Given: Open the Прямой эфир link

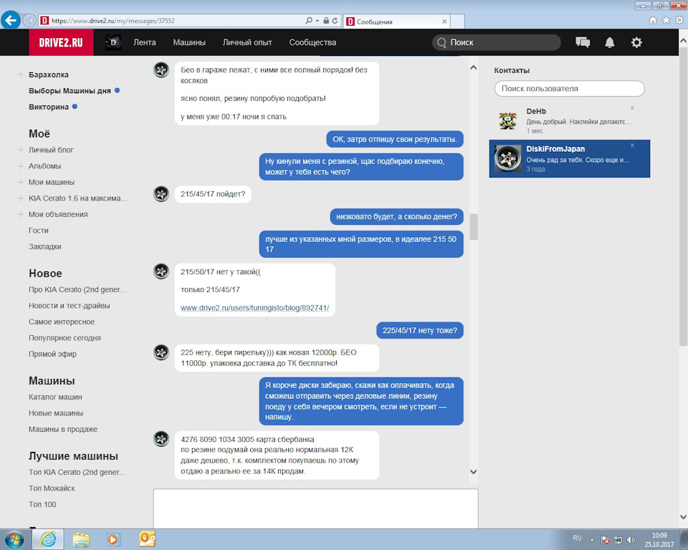Looking at the screenshot, I should (x=52, y=354).
